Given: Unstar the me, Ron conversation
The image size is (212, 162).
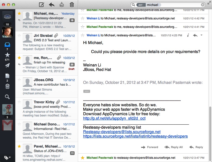Looking at the screenshot, I should 19,58.
